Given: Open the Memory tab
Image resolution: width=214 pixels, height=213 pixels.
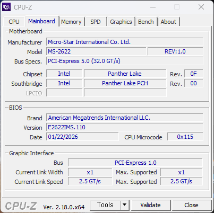Looking at the screenshot, I should 71,22.
